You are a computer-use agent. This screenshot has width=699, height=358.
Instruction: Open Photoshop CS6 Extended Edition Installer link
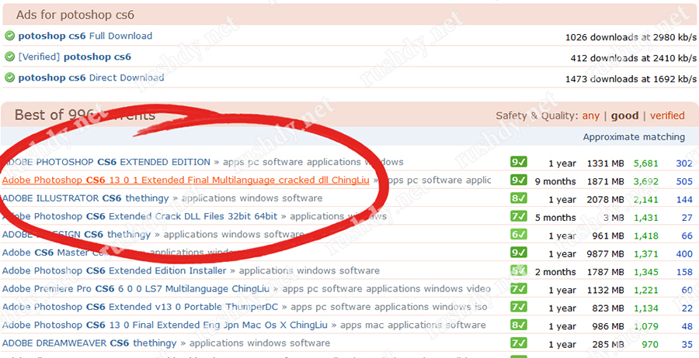114,270
